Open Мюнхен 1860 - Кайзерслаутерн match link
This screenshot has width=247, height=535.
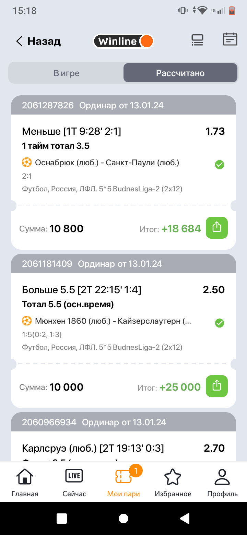click(x=113, y=321)
